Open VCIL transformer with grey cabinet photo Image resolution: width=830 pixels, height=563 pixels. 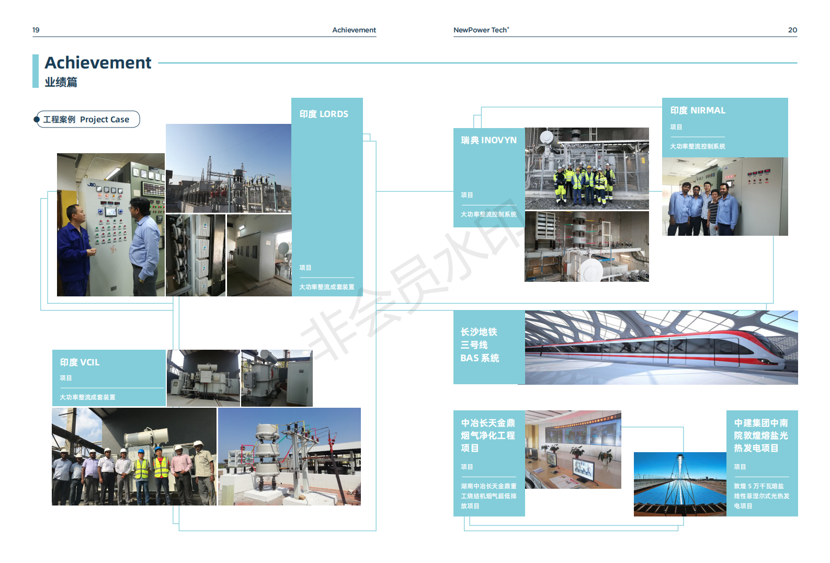tap(277, 378)
